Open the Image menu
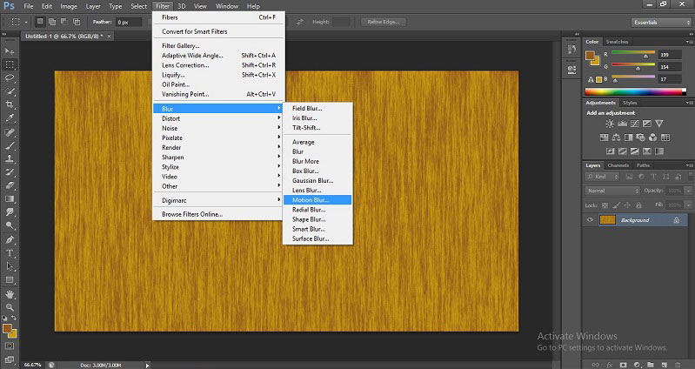 coord(68,6)
